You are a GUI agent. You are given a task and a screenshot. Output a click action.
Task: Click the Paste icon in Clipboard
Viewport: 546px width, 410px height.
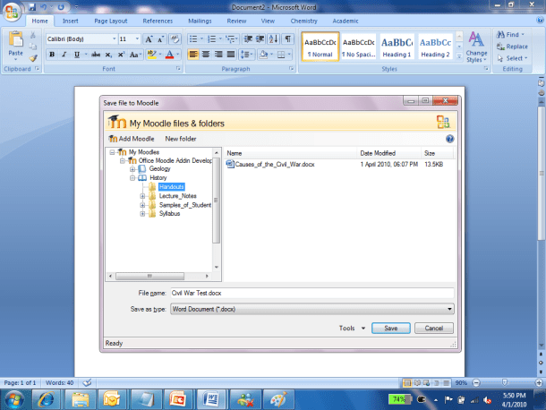pyautogui.click(x=16, y=39)
